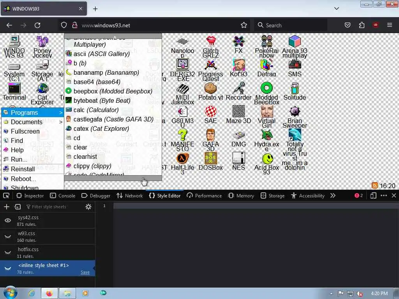Choose calc (Calculator) from Programs list
The image size is (399, 299).
click(113, 110)
